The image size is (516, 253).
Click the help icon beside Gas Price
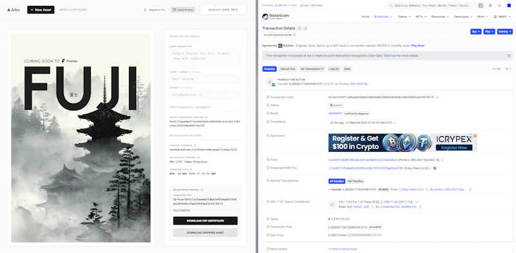click(x=268, y=235)
